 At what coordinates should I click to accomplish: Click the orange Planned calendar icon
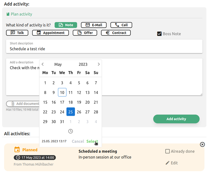pos(17,149)
